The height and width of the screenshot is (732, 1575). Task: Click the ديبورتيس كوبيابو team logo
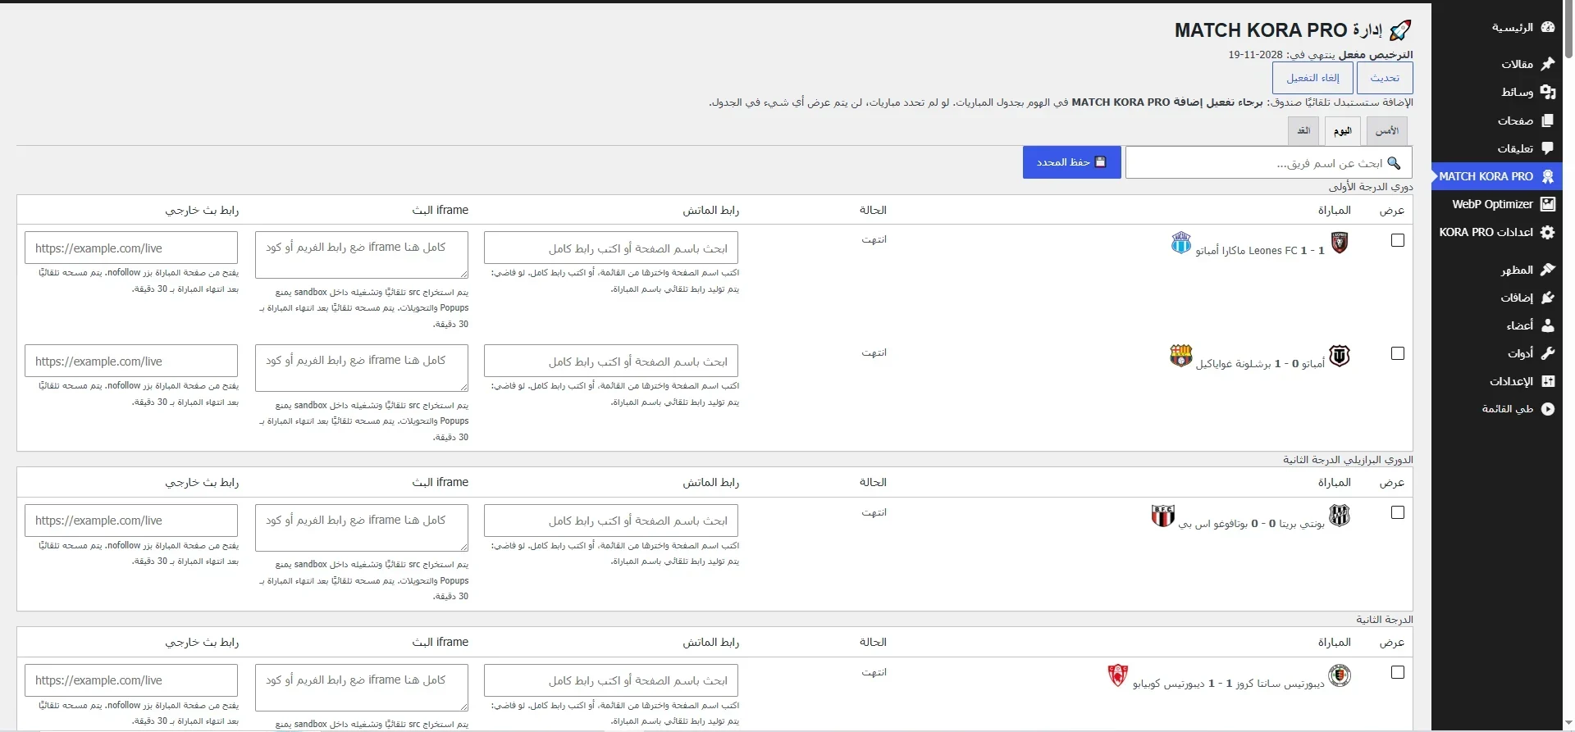pos(1118,675)
